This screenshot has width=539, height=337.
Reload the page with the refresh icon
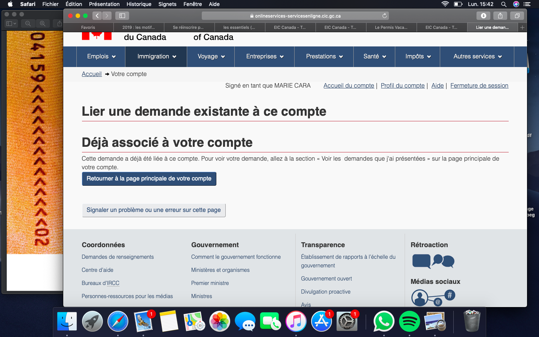pyautogui.click(x=384, y=16)
